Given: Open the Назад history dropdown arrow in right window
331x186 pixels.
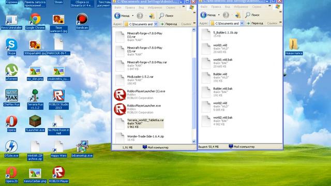Looking at the screenshot, I should [x=219, y=15].
